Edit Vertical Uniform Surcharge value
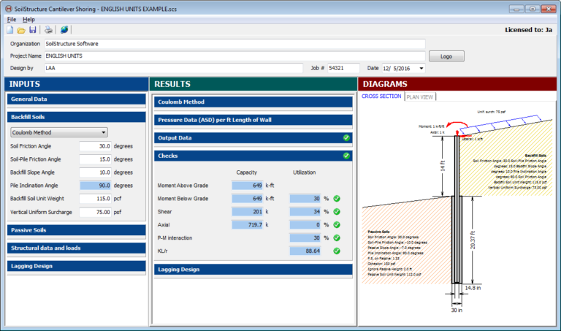Image resolution: width=561 pixels, height=331 pixels. click(95, 212)
